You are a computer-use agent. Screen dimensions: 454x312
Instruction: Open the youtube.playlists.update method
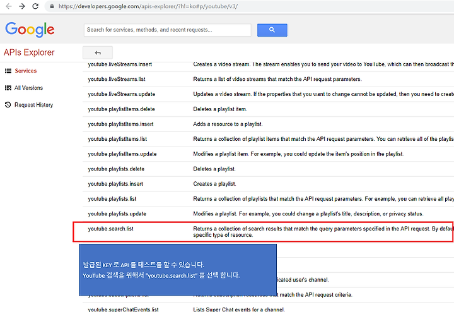pos(117,214)
